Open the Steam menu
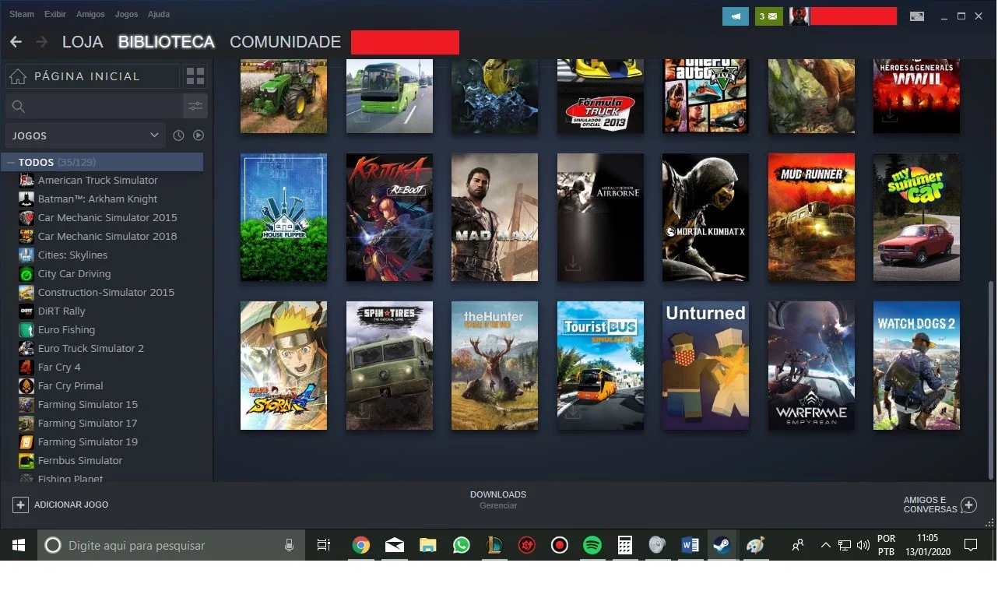Screen dimensions: 998x612 (22, 14)
